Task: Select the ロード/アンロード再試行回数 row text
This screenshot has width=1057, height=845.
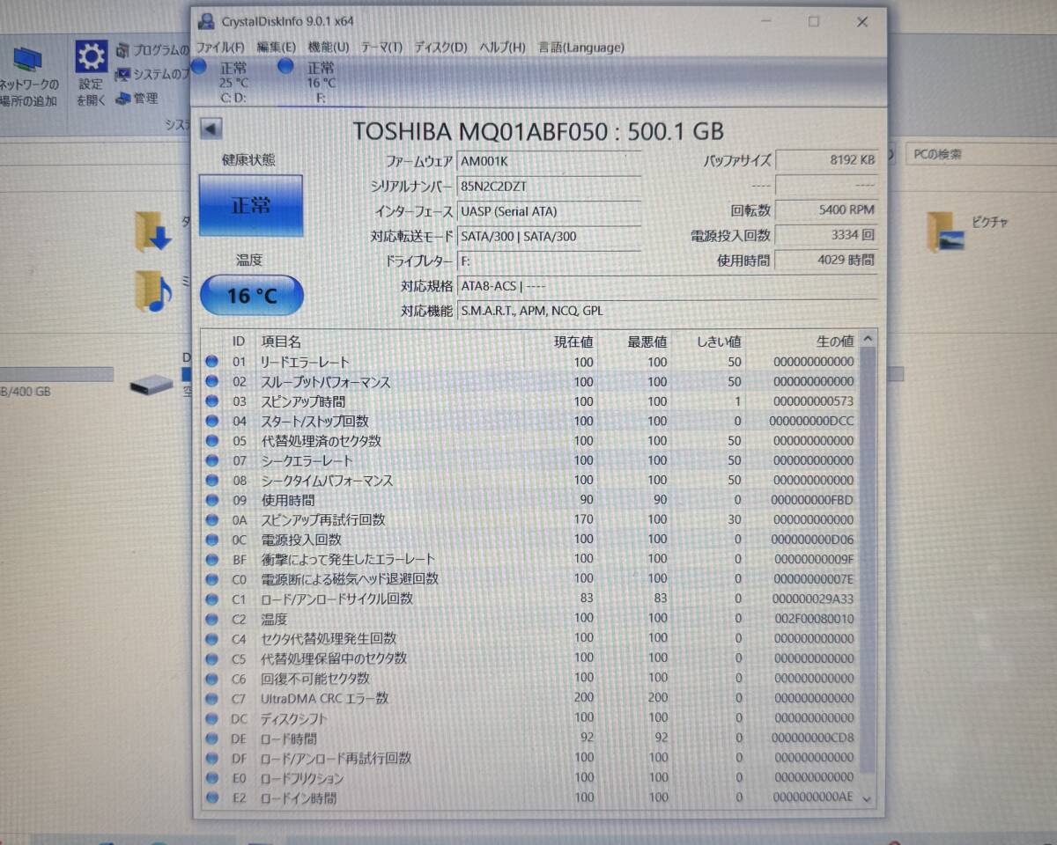Action: coord(336,758)
